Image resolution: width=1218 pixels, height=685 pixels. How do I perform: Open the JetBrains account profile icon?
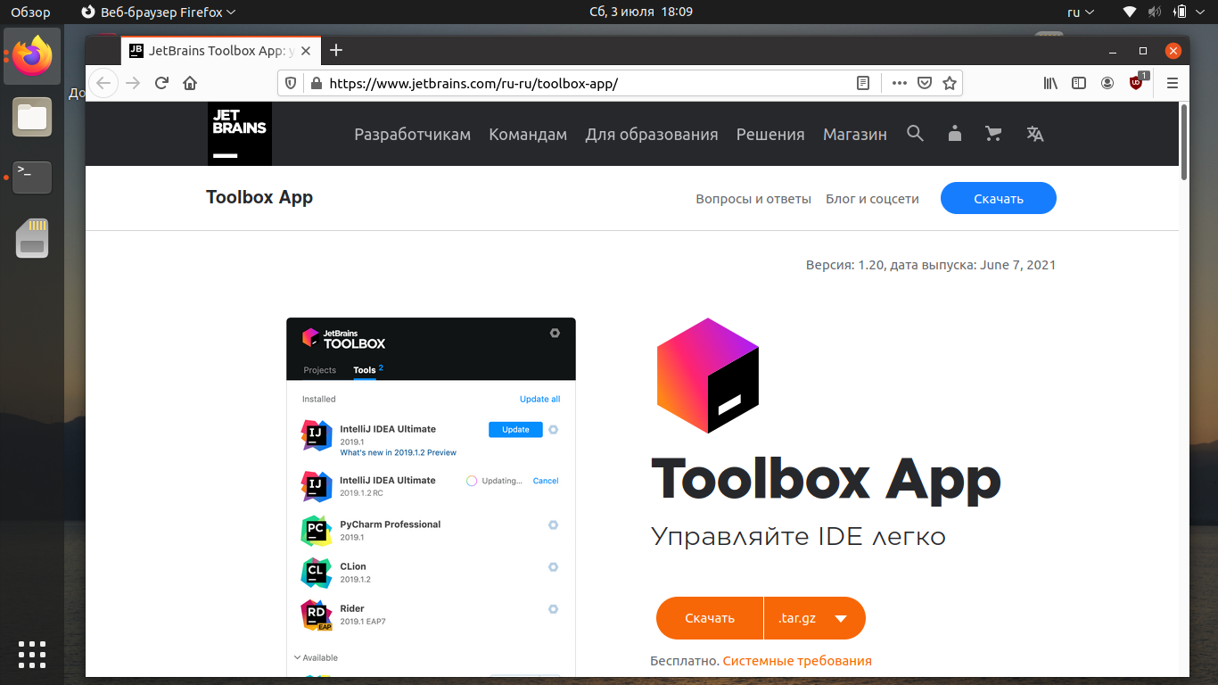[955, 134]
